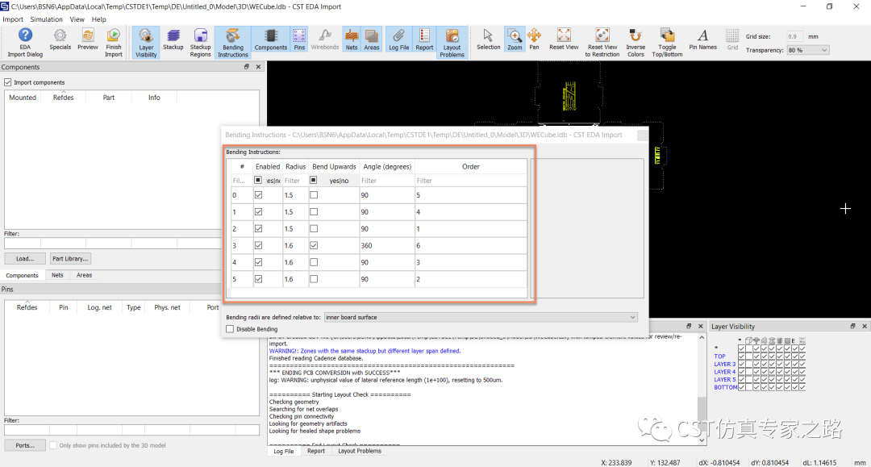
Task: Sort by the Order column header
Action: click(470, 167)
